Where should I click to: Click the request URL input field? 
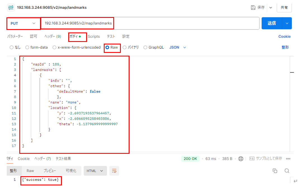pyautogui.click(x=150, y=23)
